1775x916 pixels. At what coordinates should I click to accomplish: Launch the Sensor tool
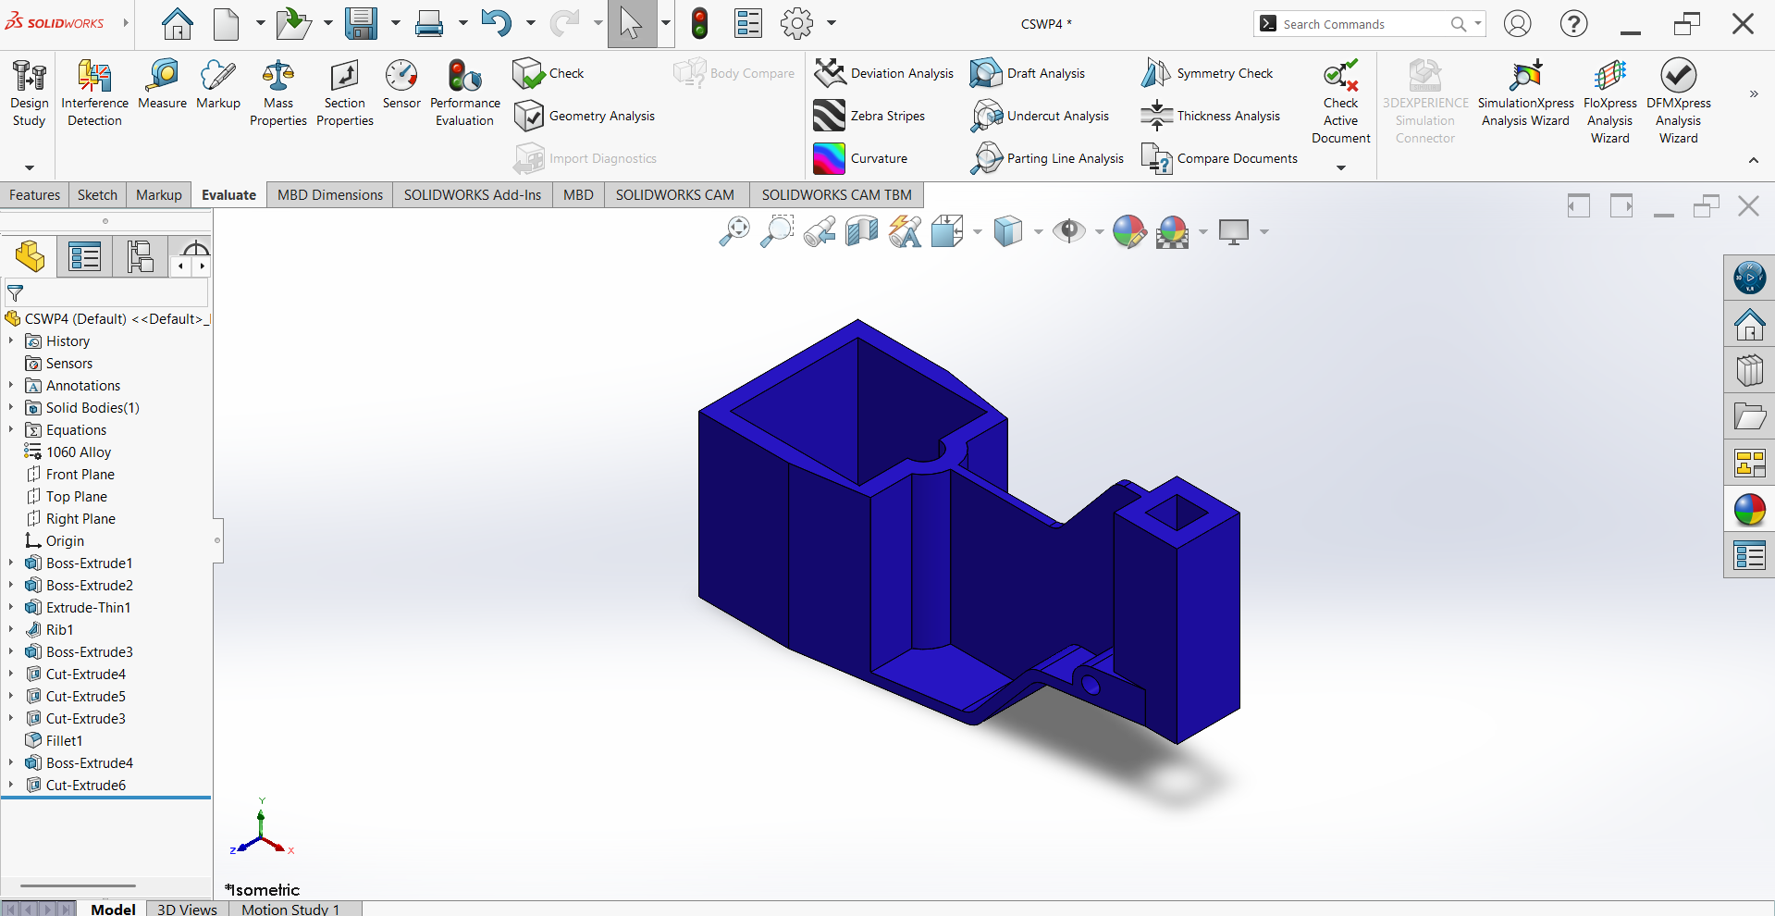tap(401, 85)
